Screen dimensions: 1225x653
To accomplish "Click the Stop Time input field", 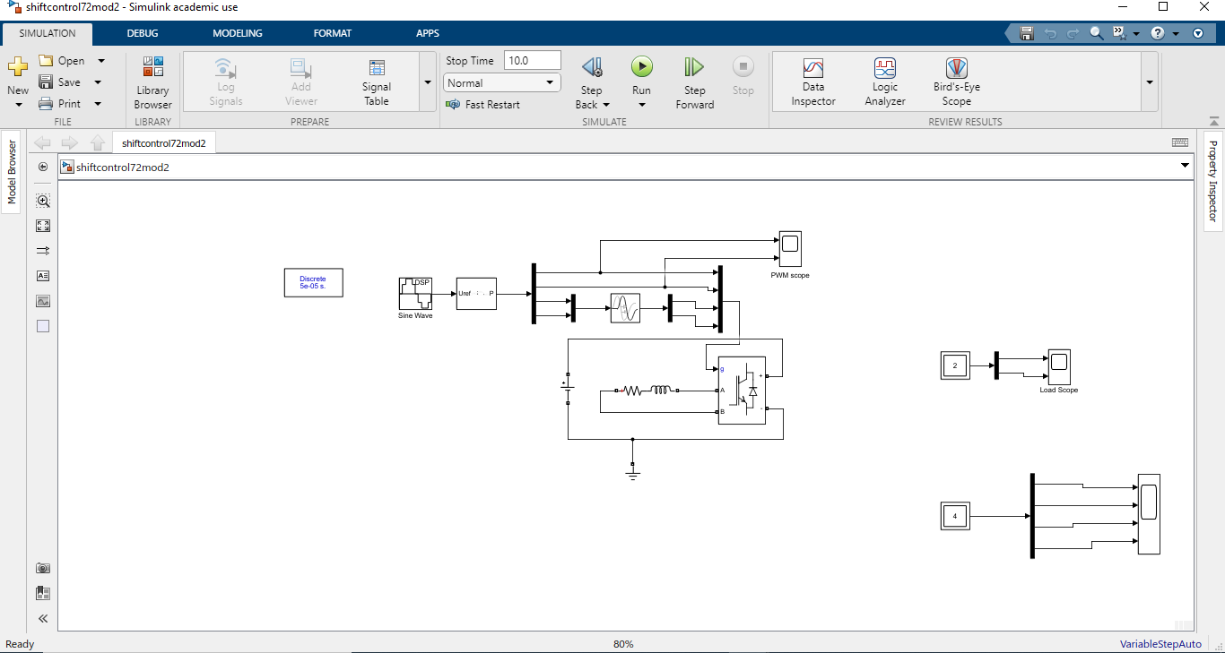I will (x=533, y=61).
